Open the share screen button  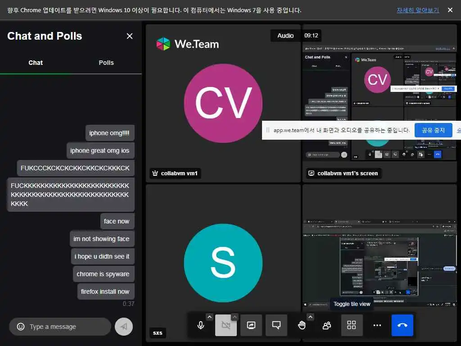pyautogui.click(x=251, y=325)
